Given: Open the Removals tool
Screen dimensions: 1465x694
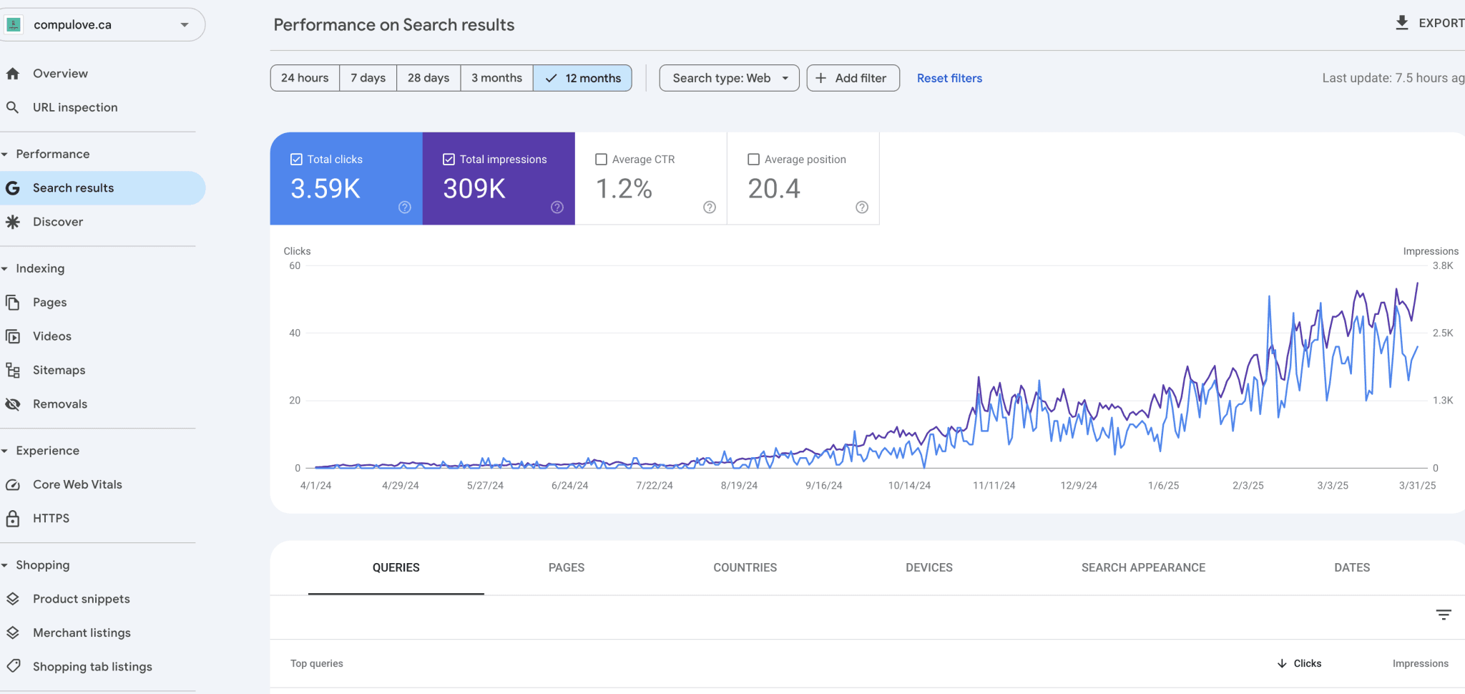Looking at the screenshot, I should click(60, 403).
